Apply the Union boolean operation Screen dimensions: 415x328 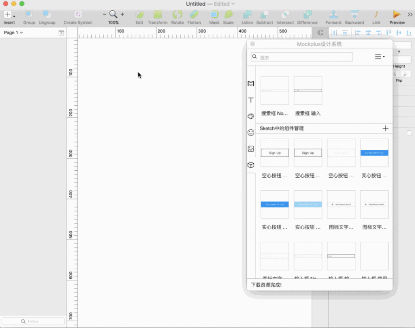tap(247, 14)
